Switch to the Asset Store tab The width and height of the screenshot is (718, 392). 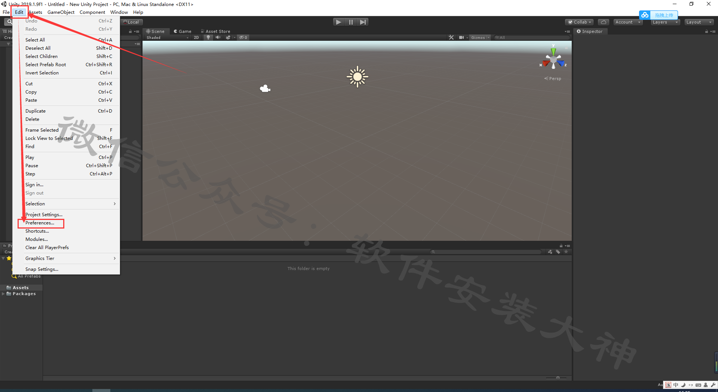point(215,31)
